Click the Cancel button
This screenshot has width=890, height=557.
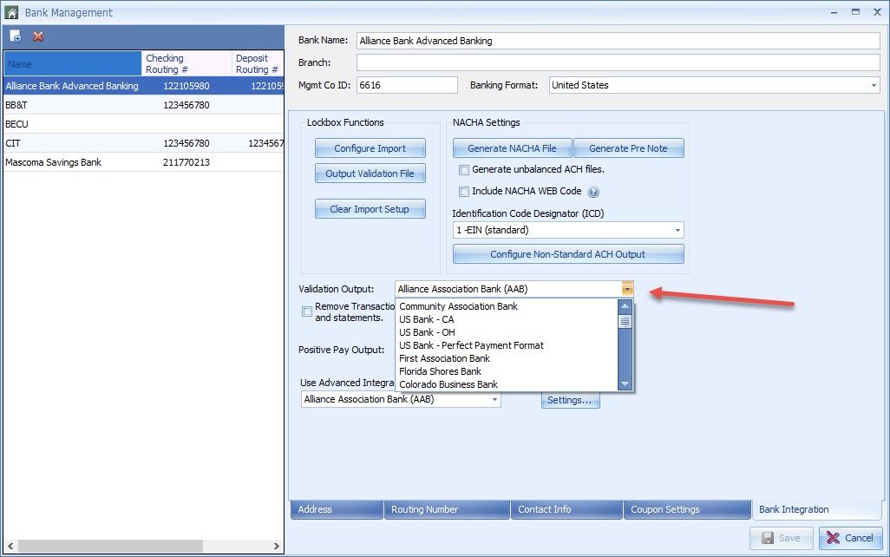click(x=850, y=538)
